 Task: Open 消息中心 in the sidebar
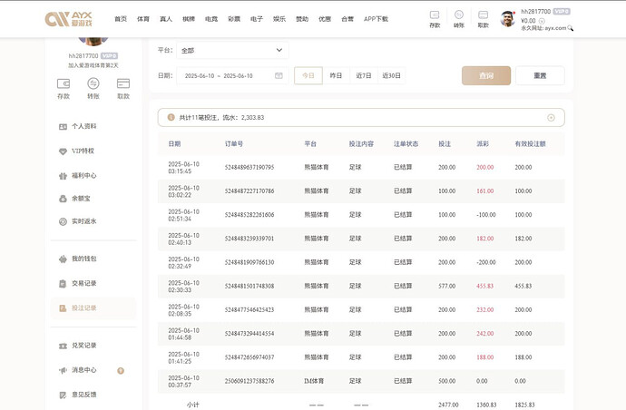point(83,370)
